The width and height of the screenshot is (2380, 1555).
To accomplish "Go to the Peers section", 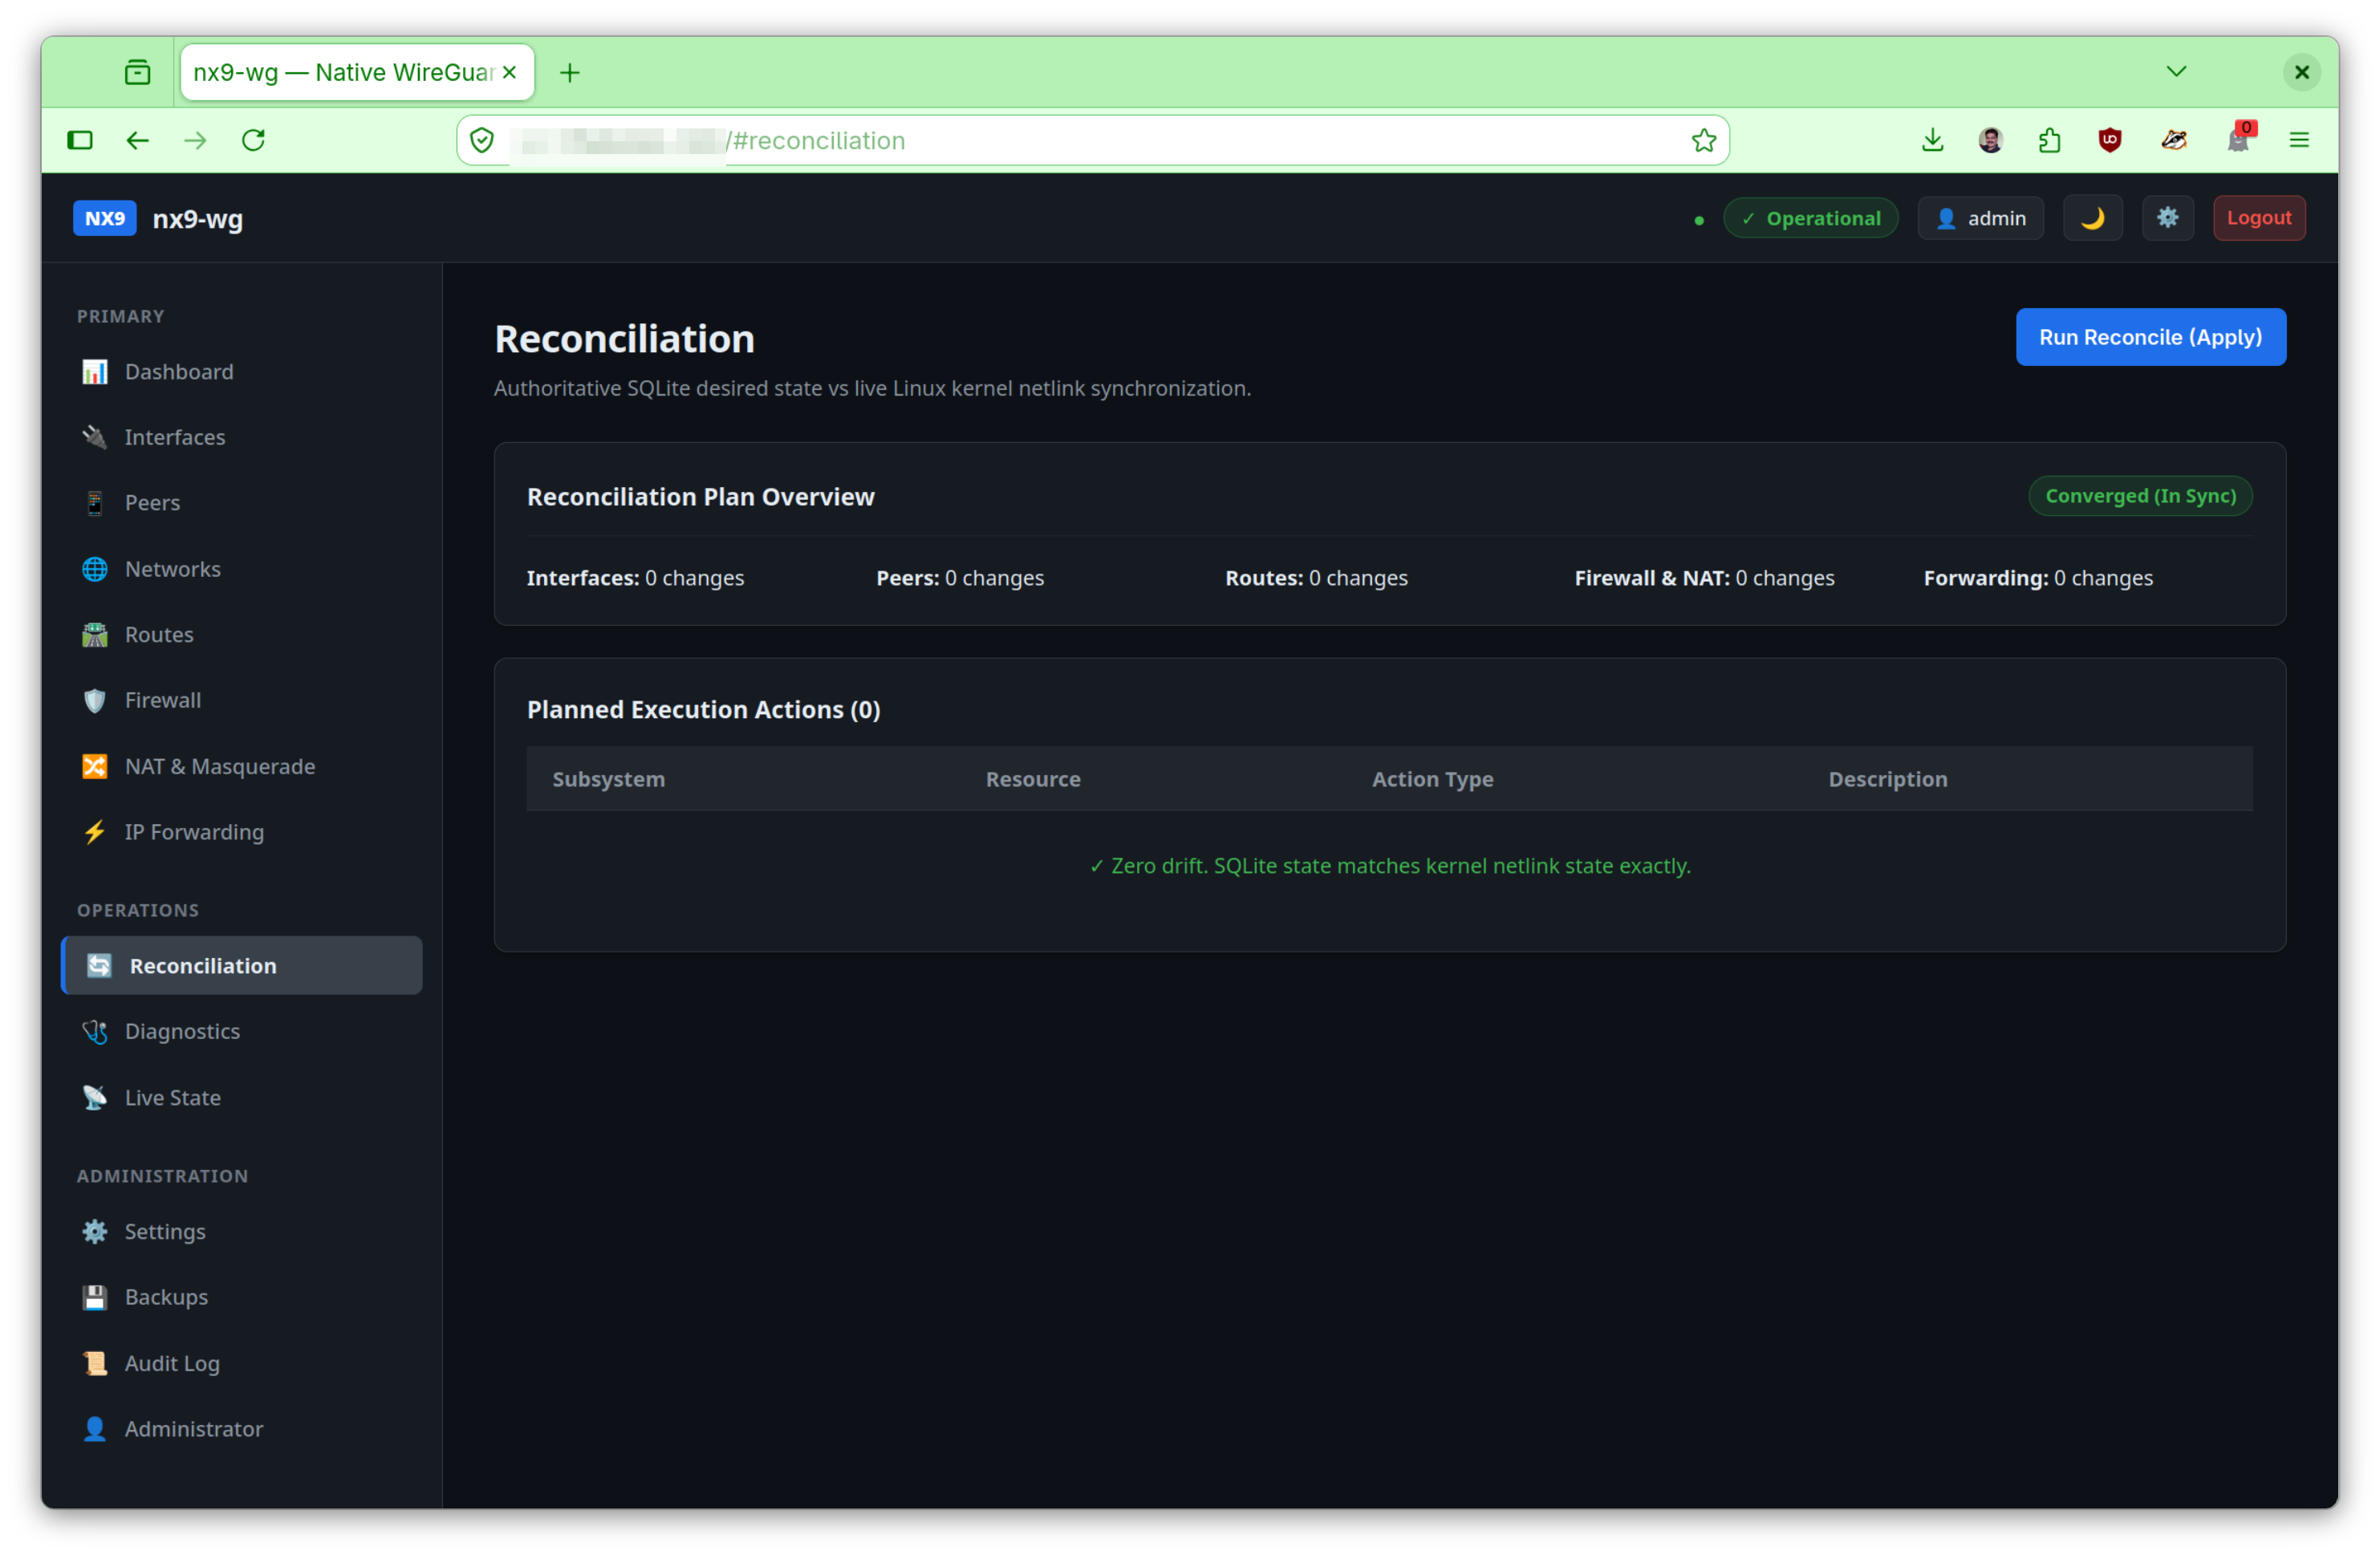I will point(241,503).
